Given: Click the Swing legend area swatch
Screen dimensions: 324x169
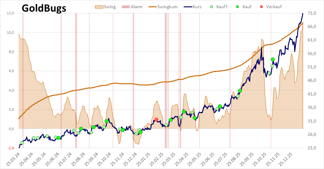Looking at the screenshot, I should (100, 7).
